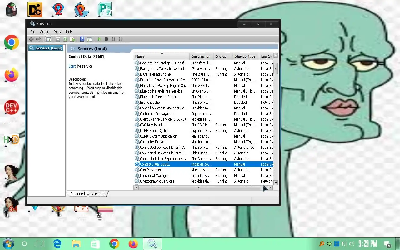Select the Credential Manager row
This screenshot has height=250, width=400.
click(x=204, y=176)
